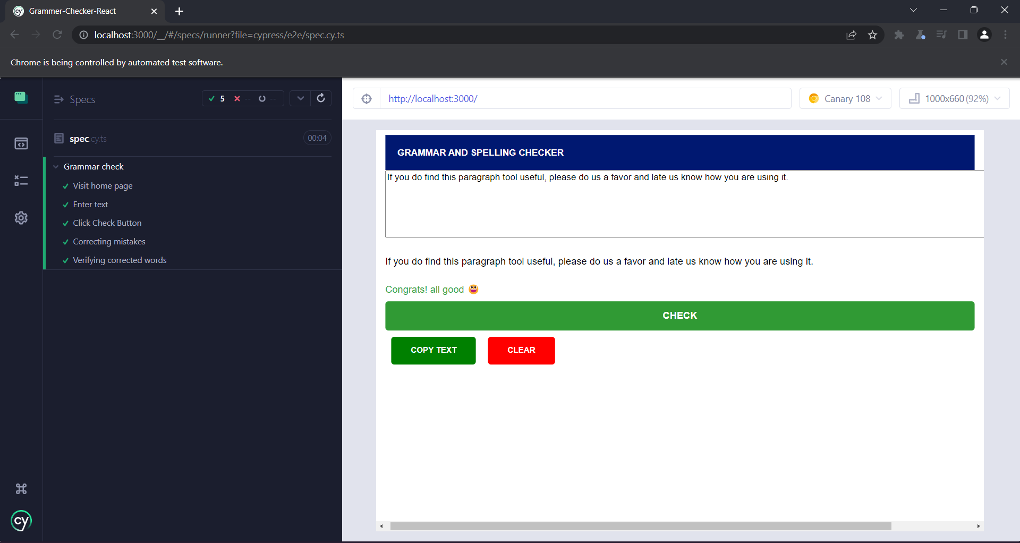
Task: Click the browser extensions puzzle icon
Action: click(x=899, y=35)
